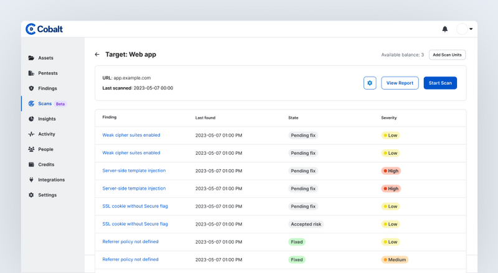Go to Assets page
Screen dimensions: 498x273
coord(45,58)
